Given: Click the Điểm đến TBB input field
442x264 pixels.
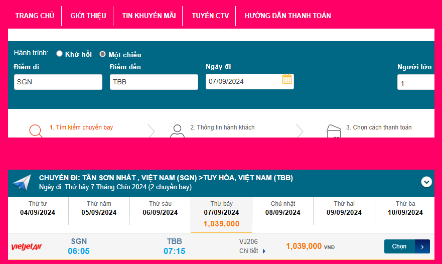Looking at the screenshot, I should click(x=154, y=82).
